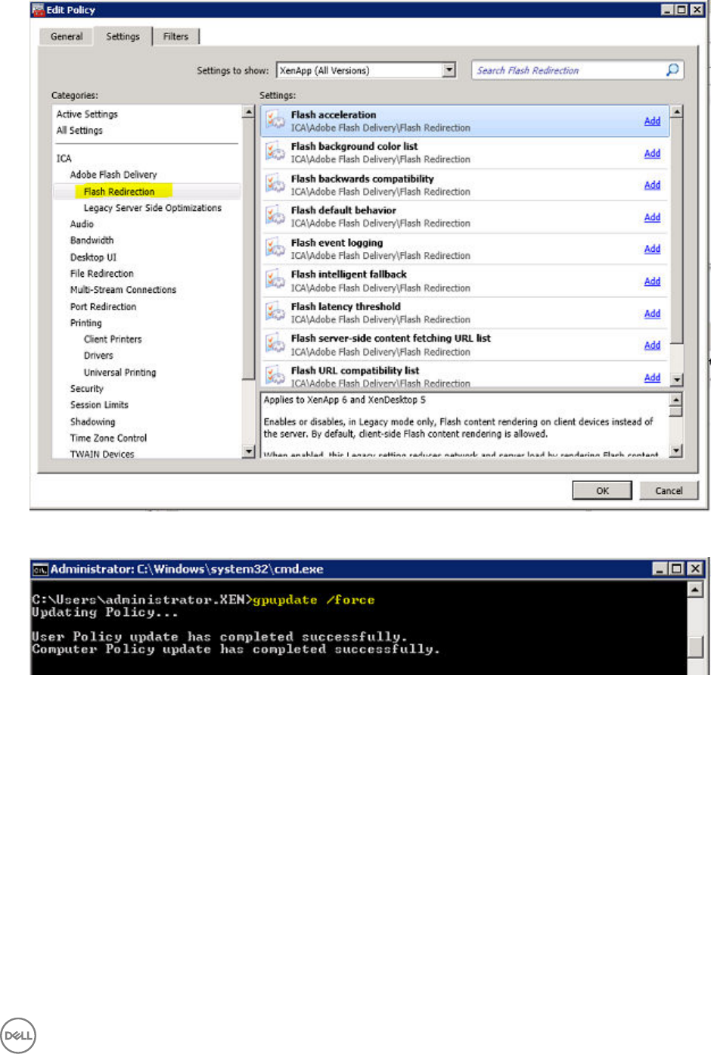Image resolution: width=711 pixels, height=1054 pixels.
Task: Select the Client Printers category
Action: coord(113,339)
